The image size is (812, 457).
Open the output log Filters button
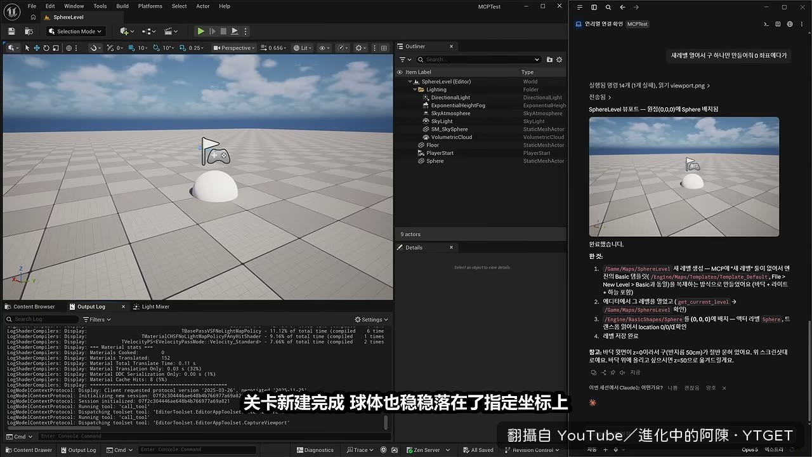97,319
